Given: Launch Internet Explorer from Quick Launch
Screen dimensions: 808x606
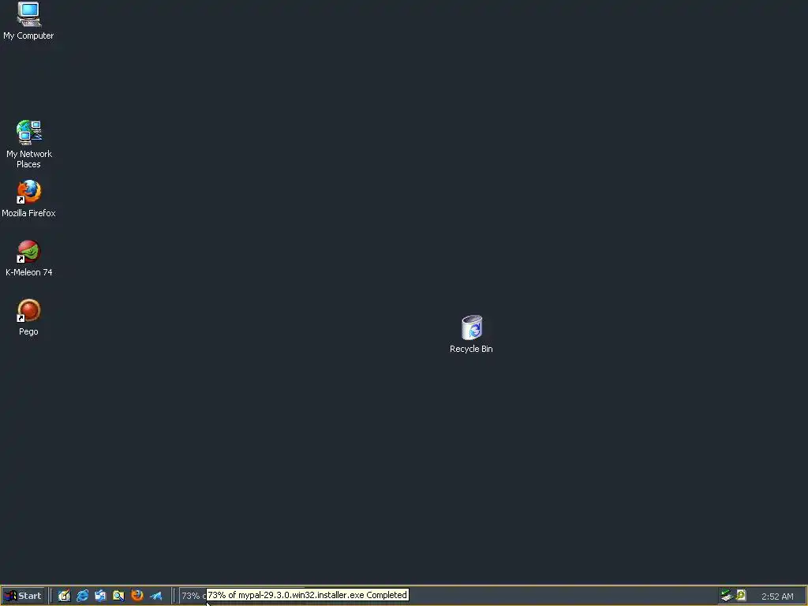Looking at the screenshot, I should (x=82, y=596).
